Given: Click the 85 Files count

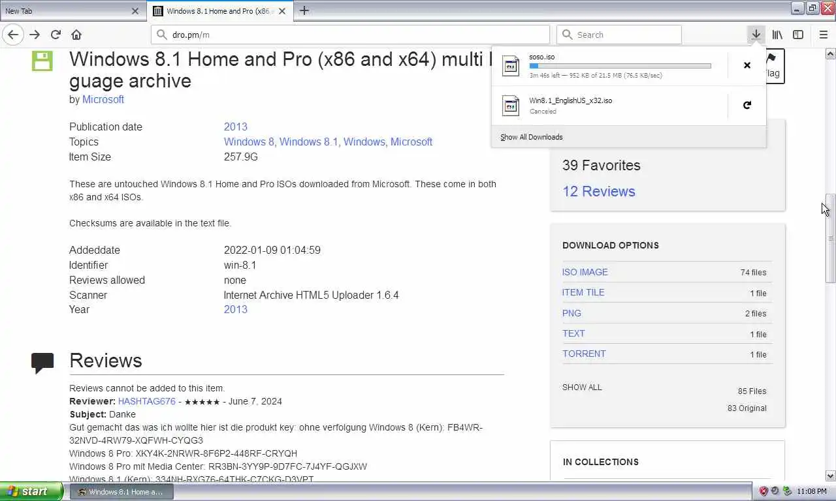Looking at the screenshot, I should coord(752,391).
